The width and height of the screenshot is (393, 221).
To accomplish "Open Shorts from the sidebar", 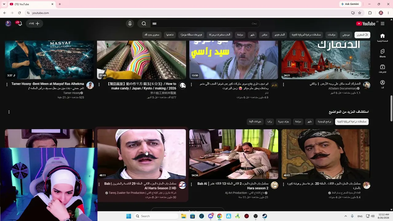I will [x=382, y=53].
